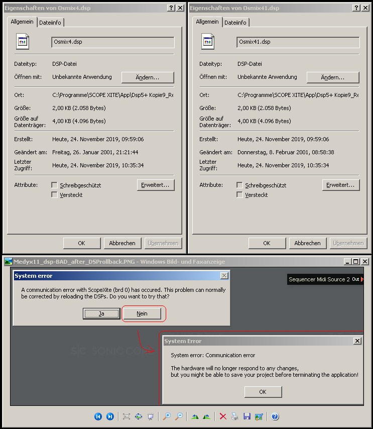Image resolution: width=373 pixels, height=429 pixels.
Task: Rotate the image clockwise
Action: coord(194,416)
